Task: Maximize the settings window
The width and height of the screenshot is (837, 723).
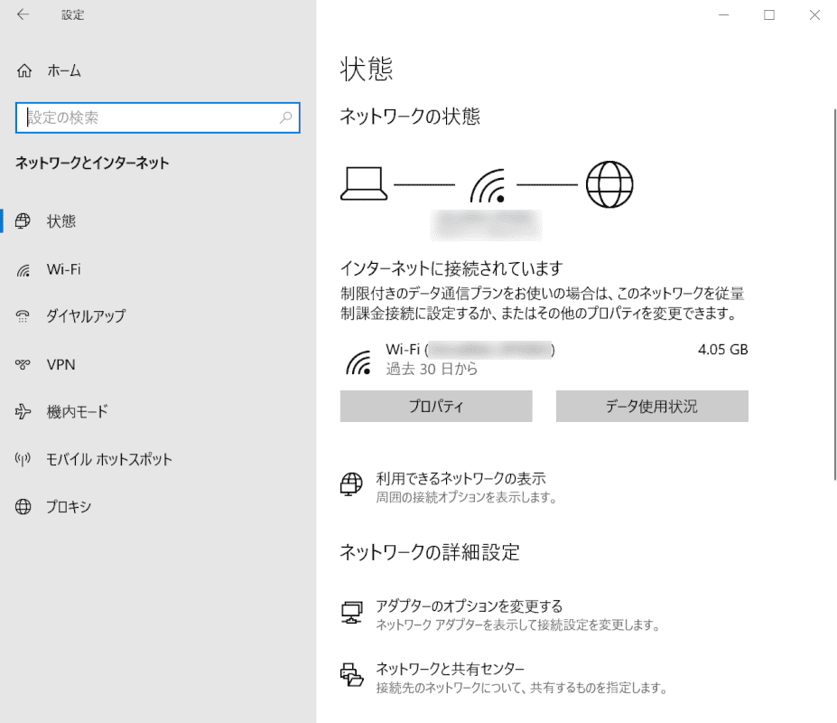Action: [x=769, y=15]
